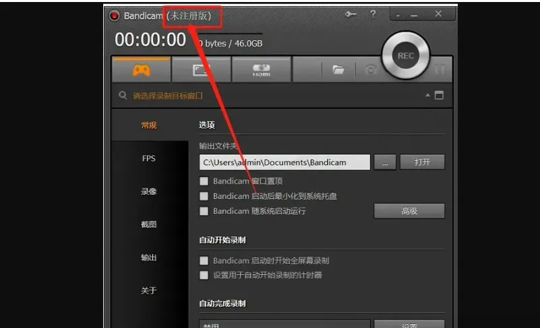Select the game recording mode gamepad icon
Viewport: 540px width, 328px height.
141,70
